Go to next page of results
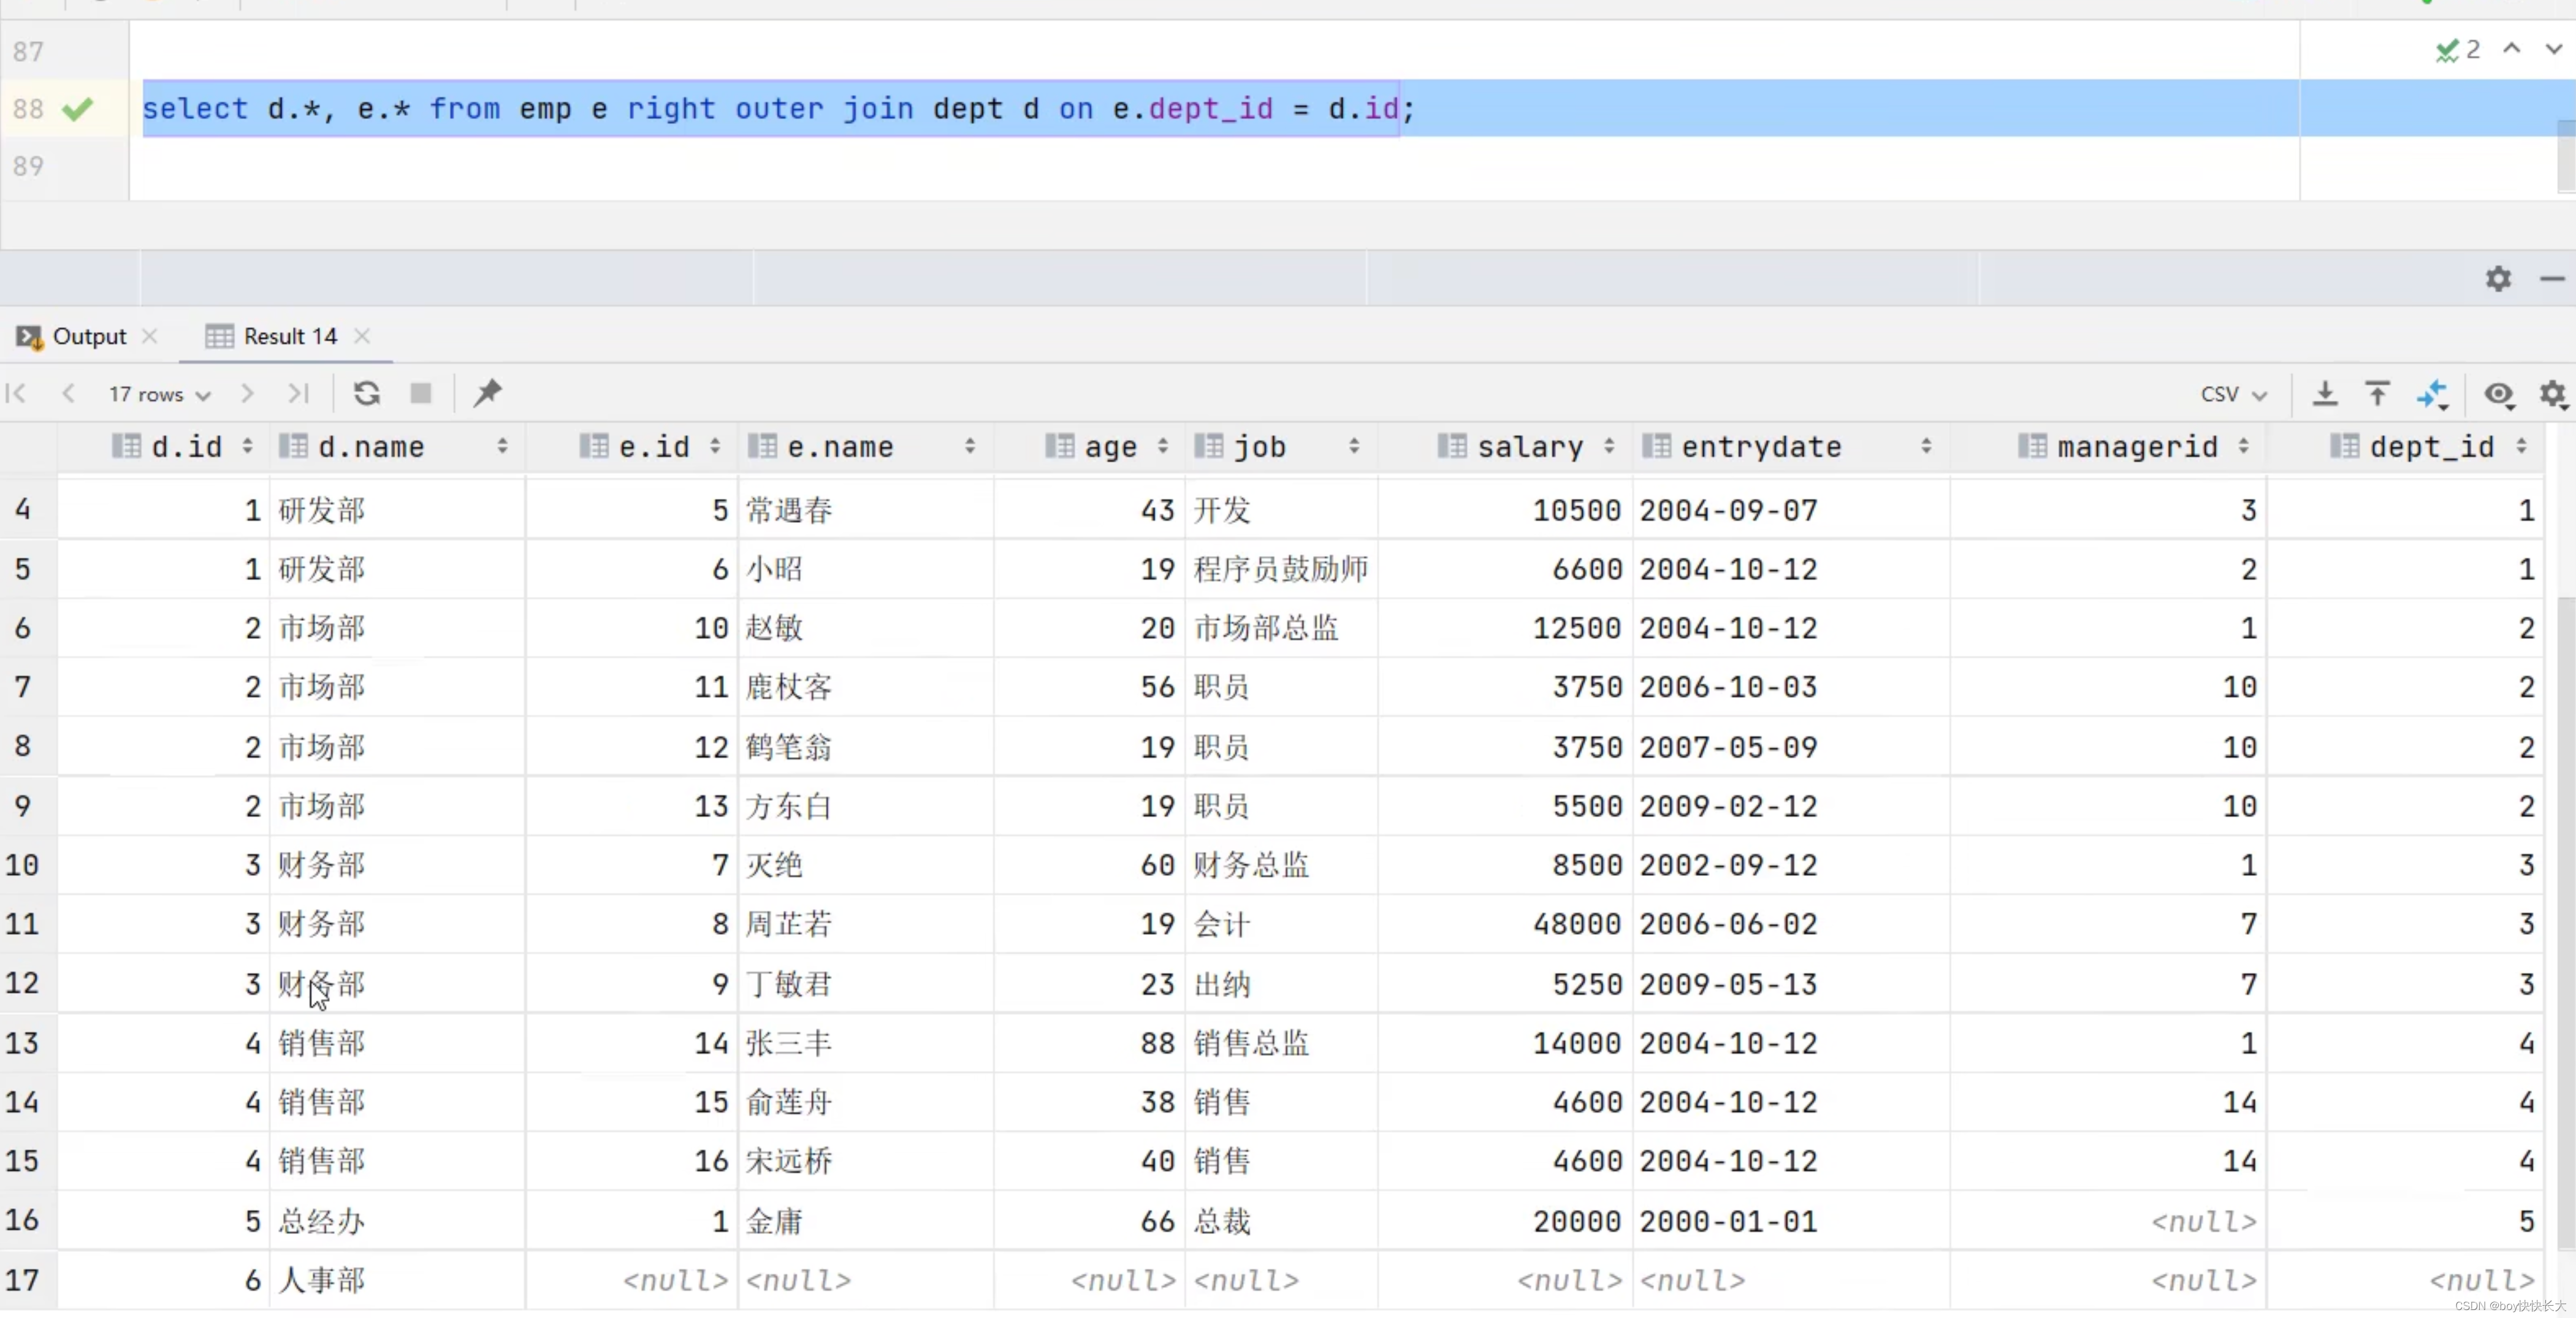2576x1318 pixels. click(x=247, y=393)
